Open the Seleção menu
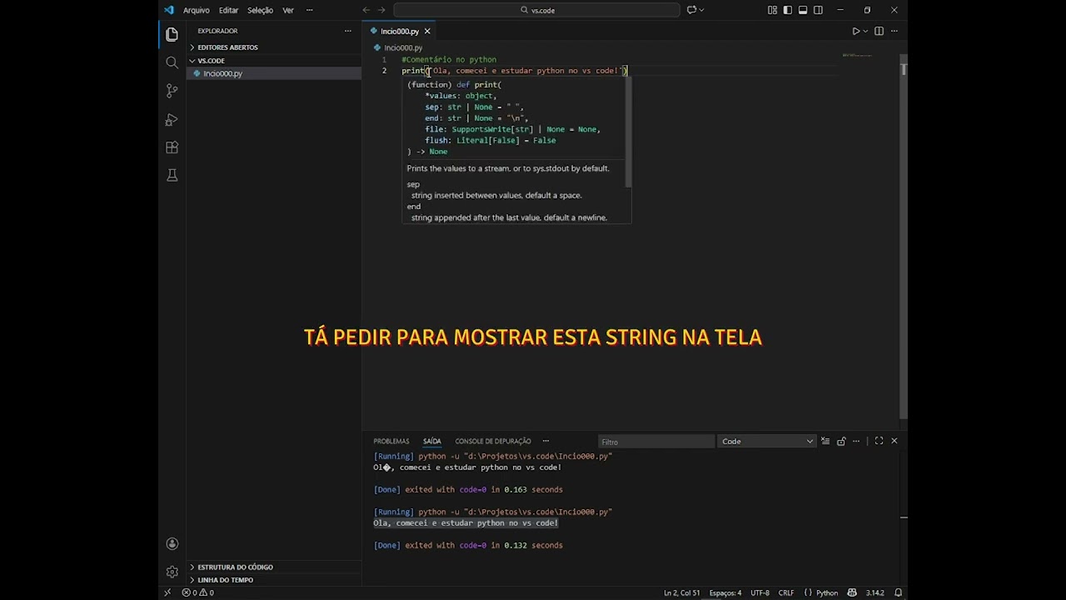The height and width of the screenshot is (600, 1066). [x=260, y=10]
